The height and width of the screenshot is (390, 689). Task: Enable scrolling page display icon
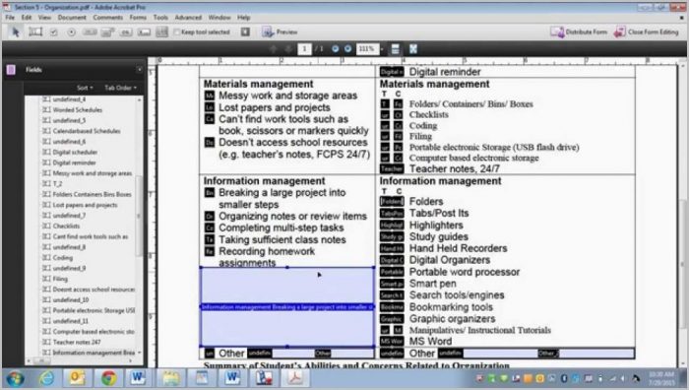click(x=395, y=49)
